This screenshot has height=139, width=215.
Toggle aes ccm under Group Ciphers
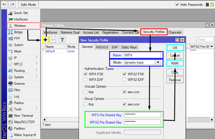(x=124, y=104)
